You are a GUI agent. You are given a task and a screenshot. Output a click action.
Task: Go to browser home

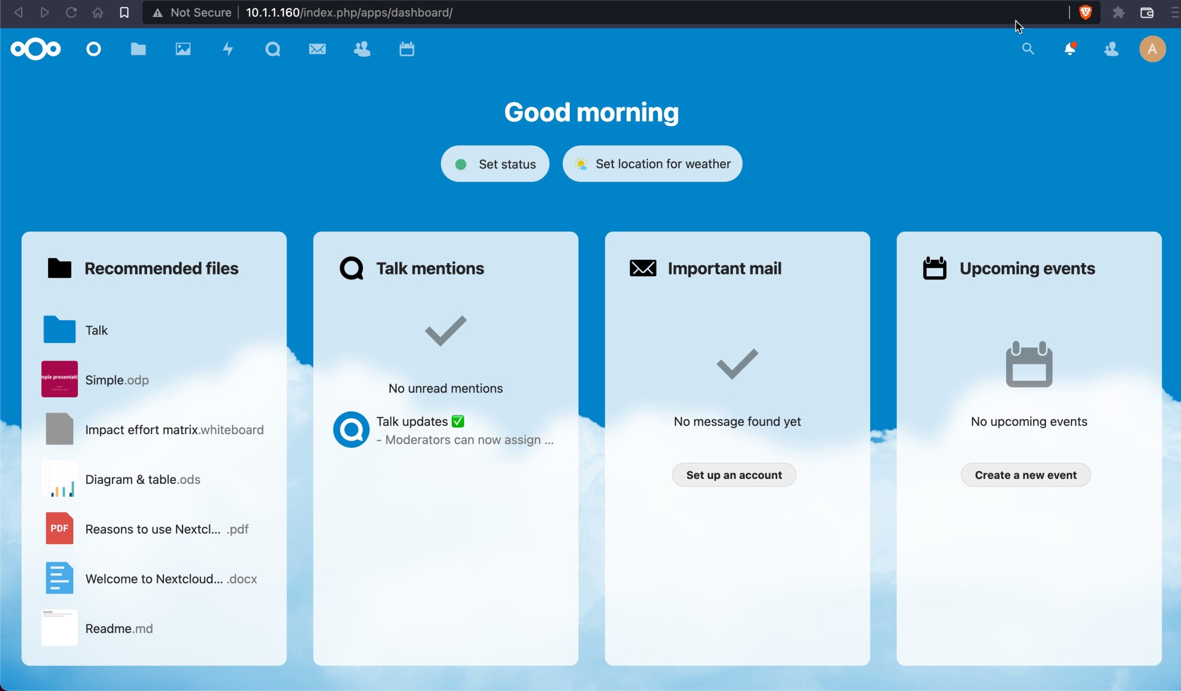coord(97,12)
